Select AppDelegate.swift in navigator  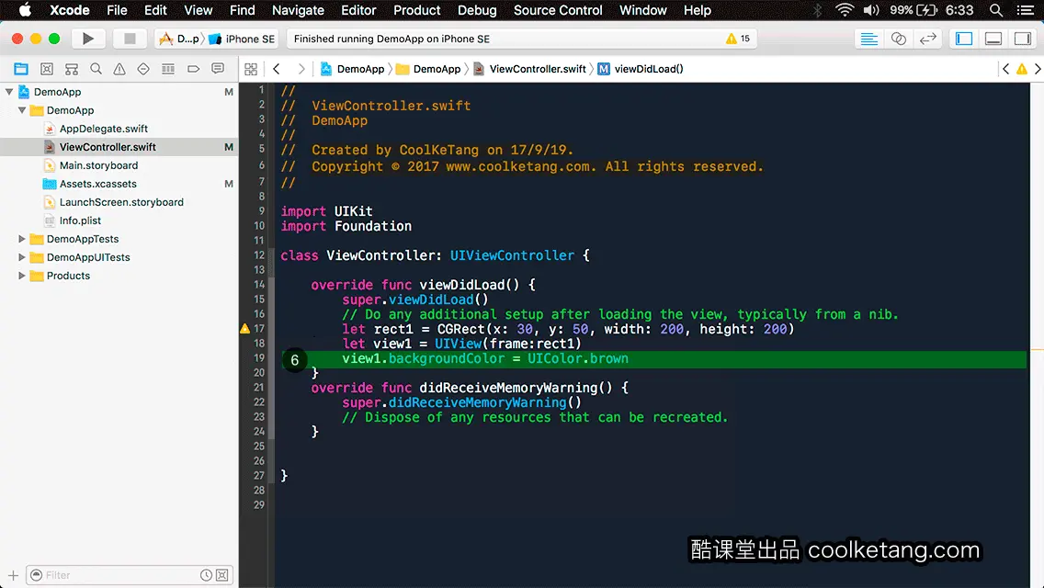tap(103, 129)
